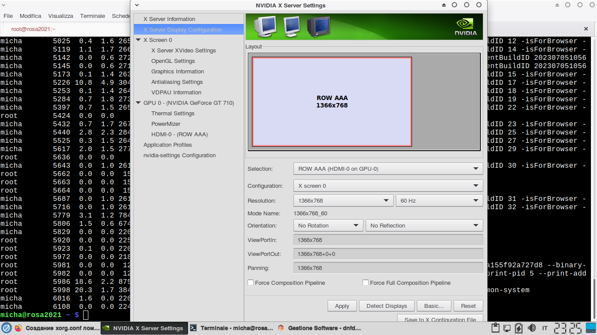Open the Configuration dropdown
The height and width of the screenshot is (335, 597).
(x=388, y=186)
